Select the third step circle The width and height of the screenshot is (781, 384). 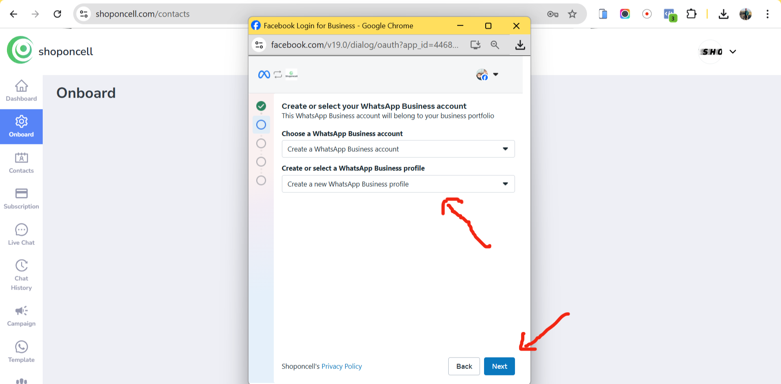(261, 143)
